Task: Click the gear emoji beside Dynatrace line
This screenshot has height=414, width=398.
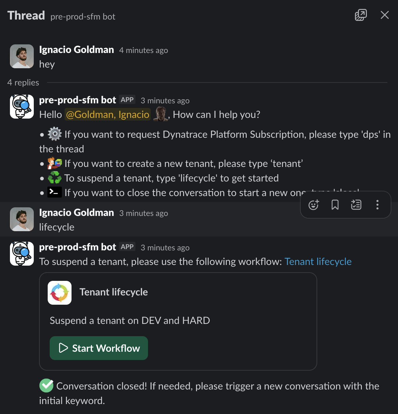Action: [55, 134]
